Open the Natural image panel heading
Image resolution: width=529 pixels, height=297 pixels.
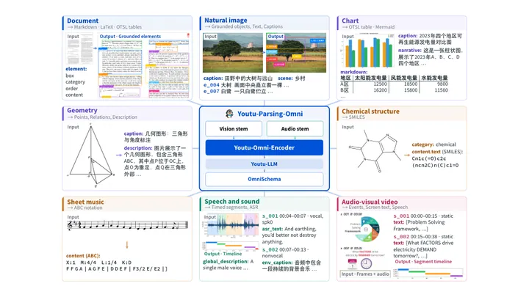[x=226, y=21]
